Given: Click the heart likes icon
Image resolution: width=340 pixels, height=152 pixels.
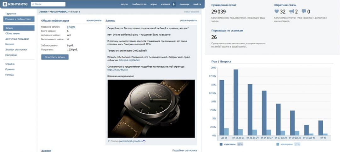Looking at the screenshot, I should click(x=276, y=12).
